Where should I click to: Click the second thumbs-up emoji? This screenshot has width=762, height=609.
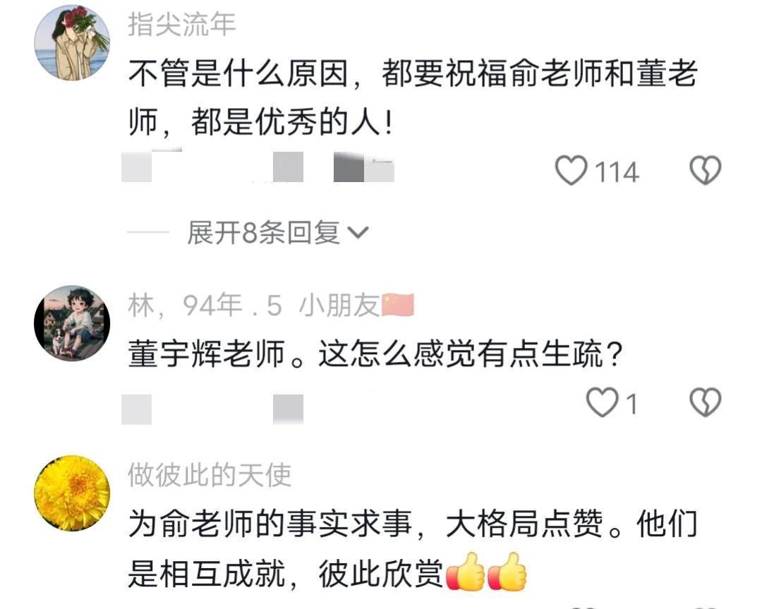[x=507, y=572]
